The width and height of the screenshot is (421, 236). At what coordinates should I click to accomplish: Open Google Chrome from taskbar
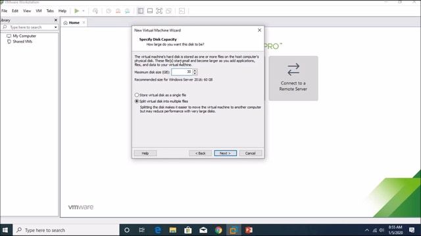[218, 230]
